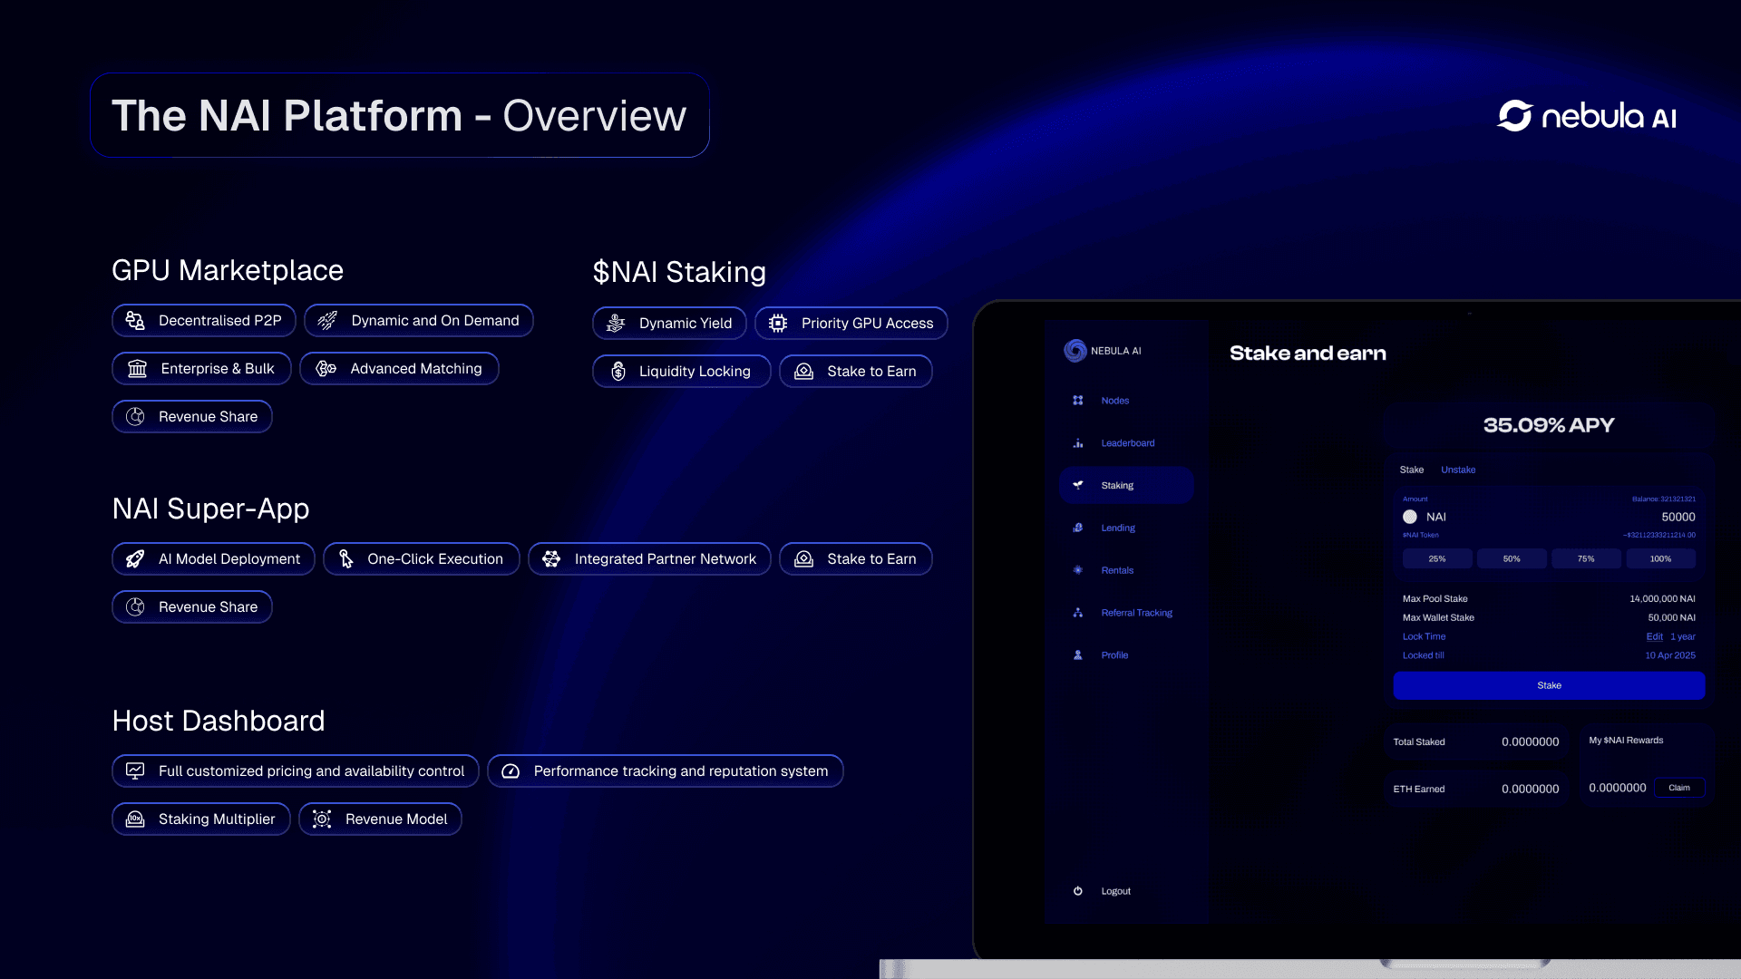This screenshot has width=1741, height=979.
Task: Open the Nodes sidebar icon
Action: click(x=1078, y=401)
